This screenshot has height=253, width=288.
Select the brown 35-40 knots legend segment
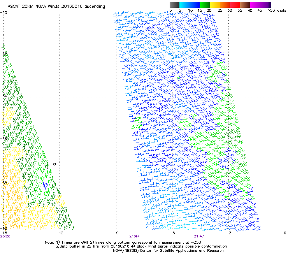coord(245,5)
